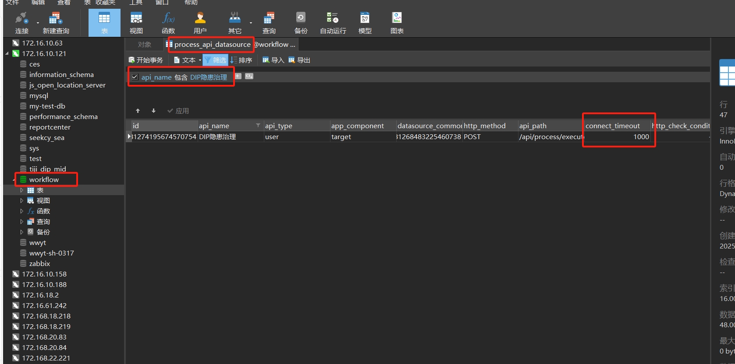Open dropdown arrow next to 连接 icon
This screenshot has width=735, height=364.
point(38,23)
